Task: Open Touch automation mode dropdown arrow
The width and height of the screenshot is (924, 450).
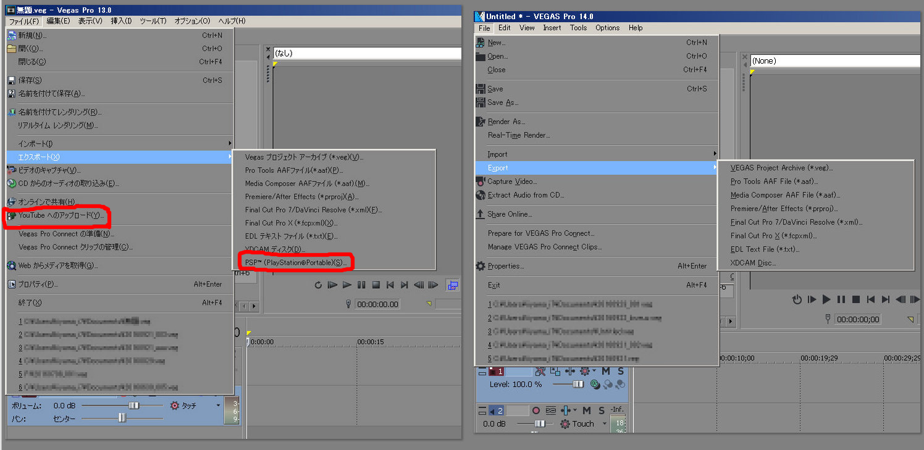Action: click(605, 423)
